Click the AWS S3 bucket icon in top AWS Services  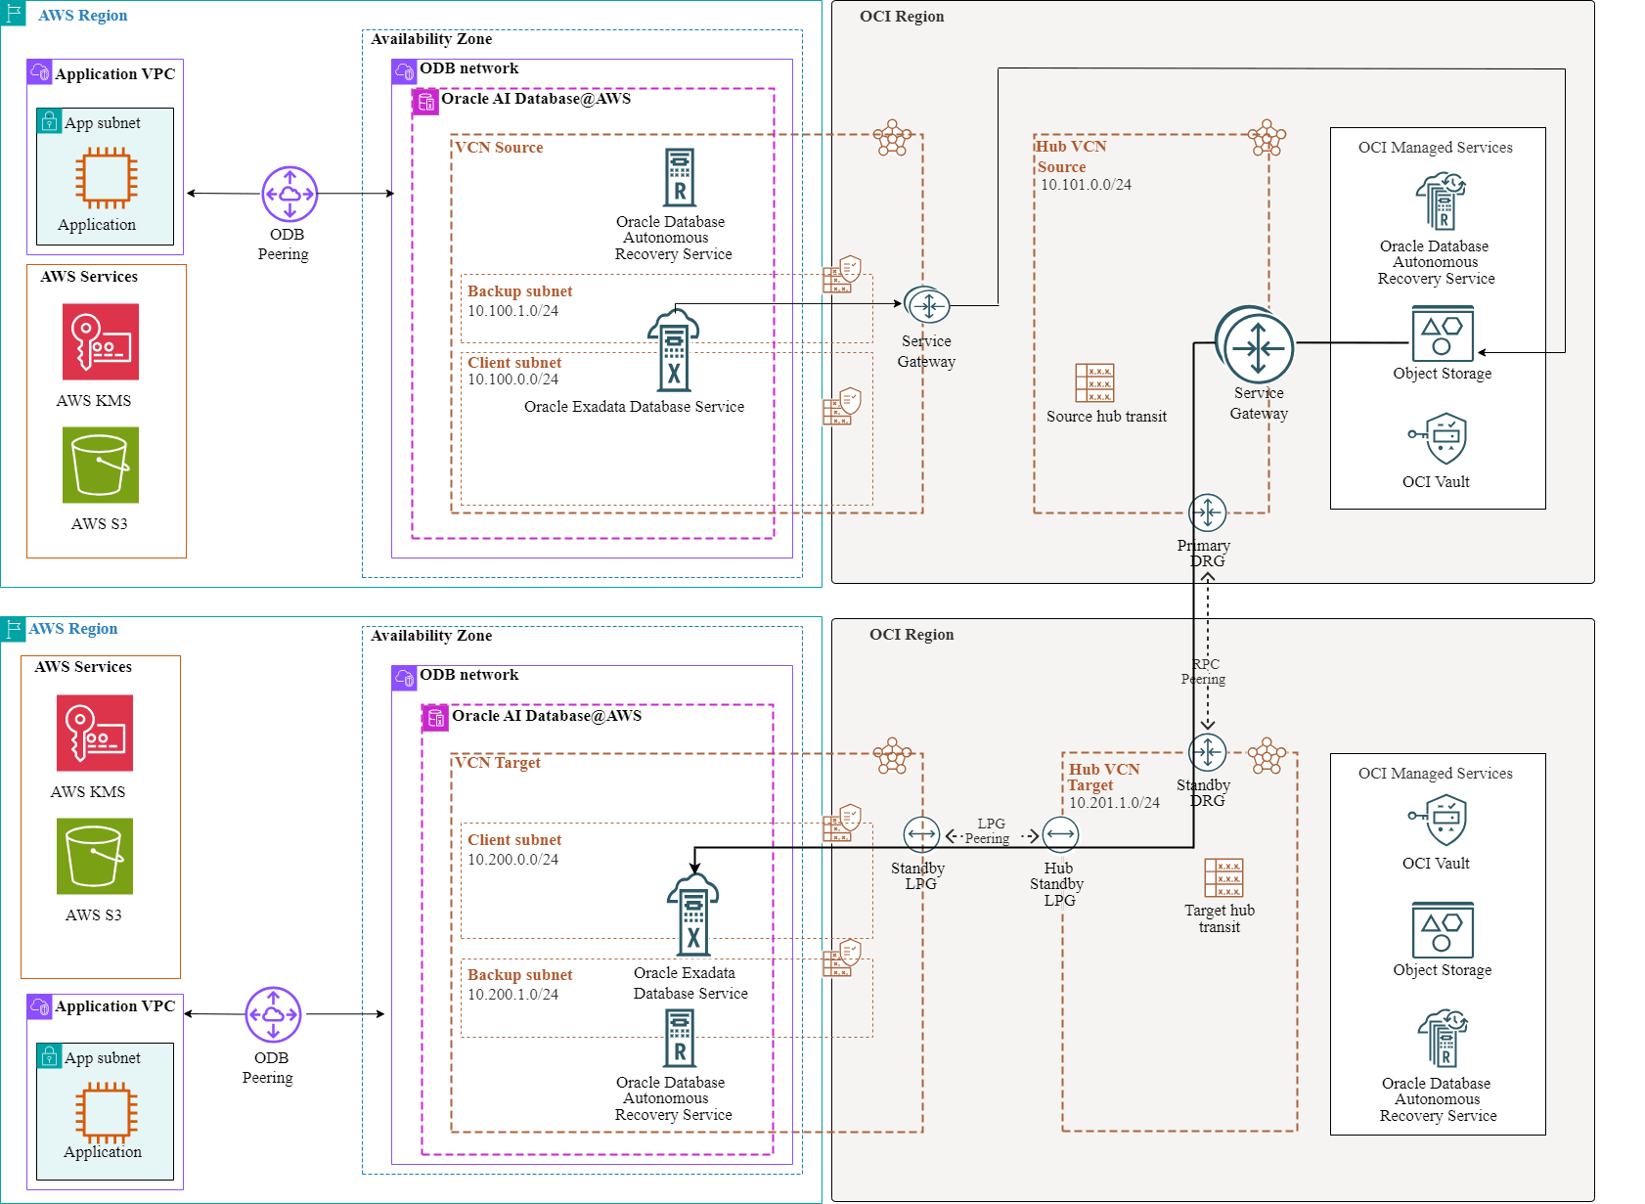101,465
